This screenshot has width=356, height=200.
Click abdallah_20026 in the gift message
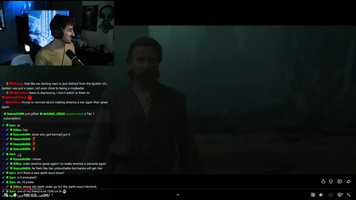point(54,114)
